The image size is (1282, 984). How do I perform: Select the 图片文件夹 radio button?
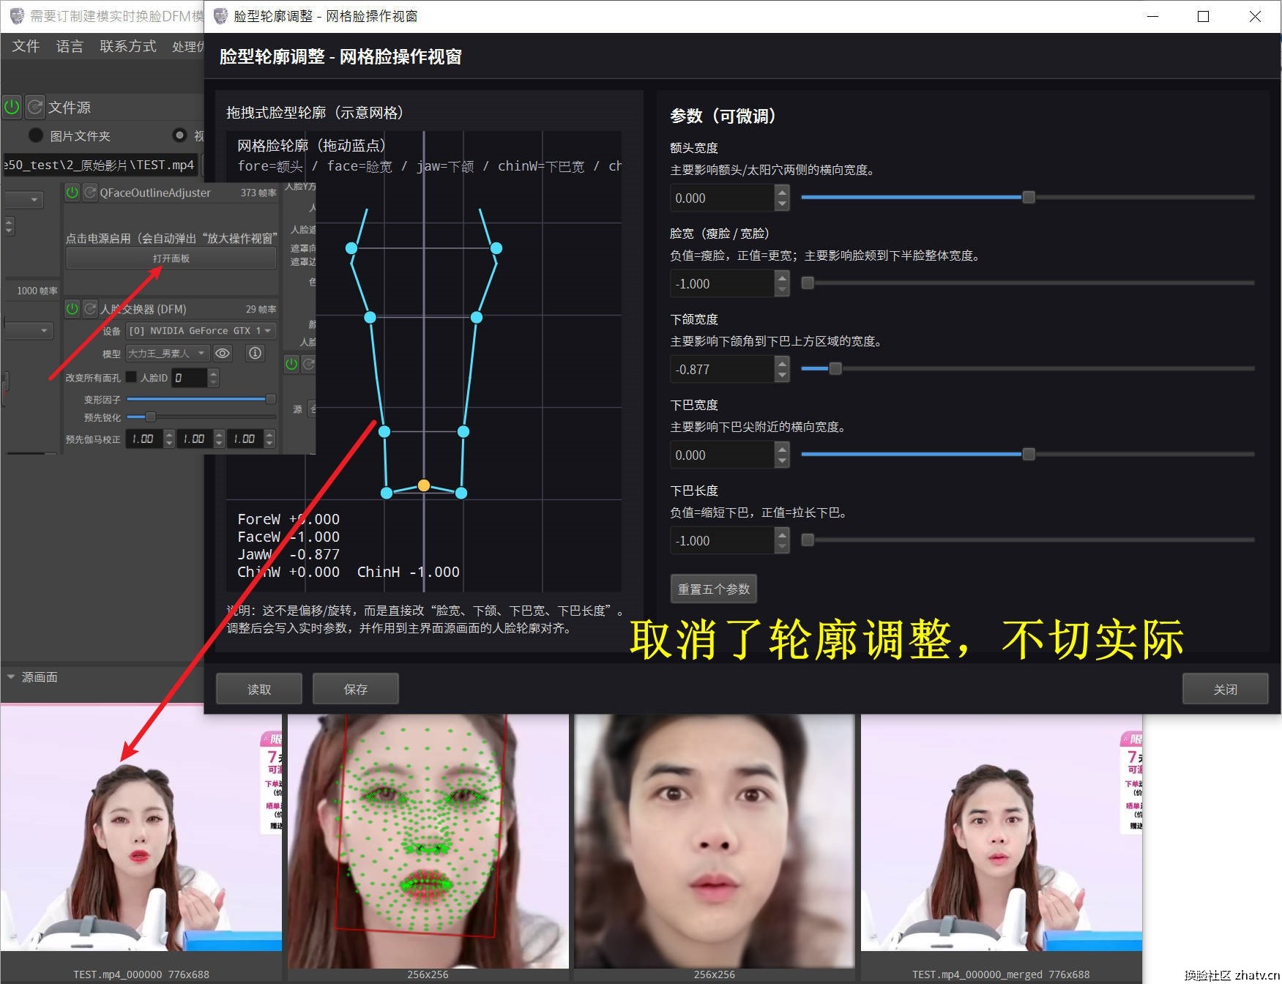point(35,135)
